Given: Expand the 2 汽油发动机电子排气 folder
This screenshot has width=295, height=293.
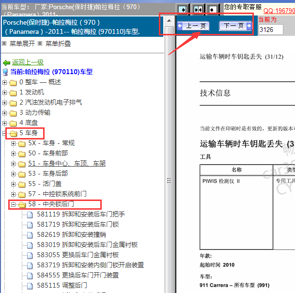Looking at the screenshot, I should pos(4,103).
